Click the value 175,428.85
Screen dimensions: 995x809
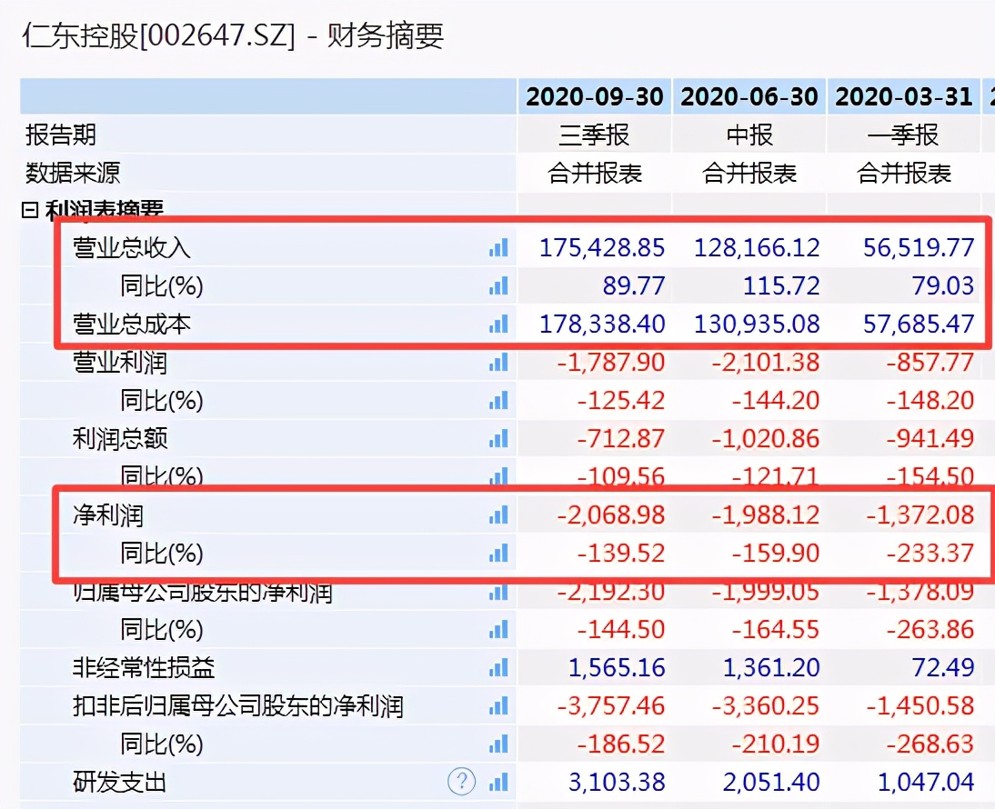(602, 248)
